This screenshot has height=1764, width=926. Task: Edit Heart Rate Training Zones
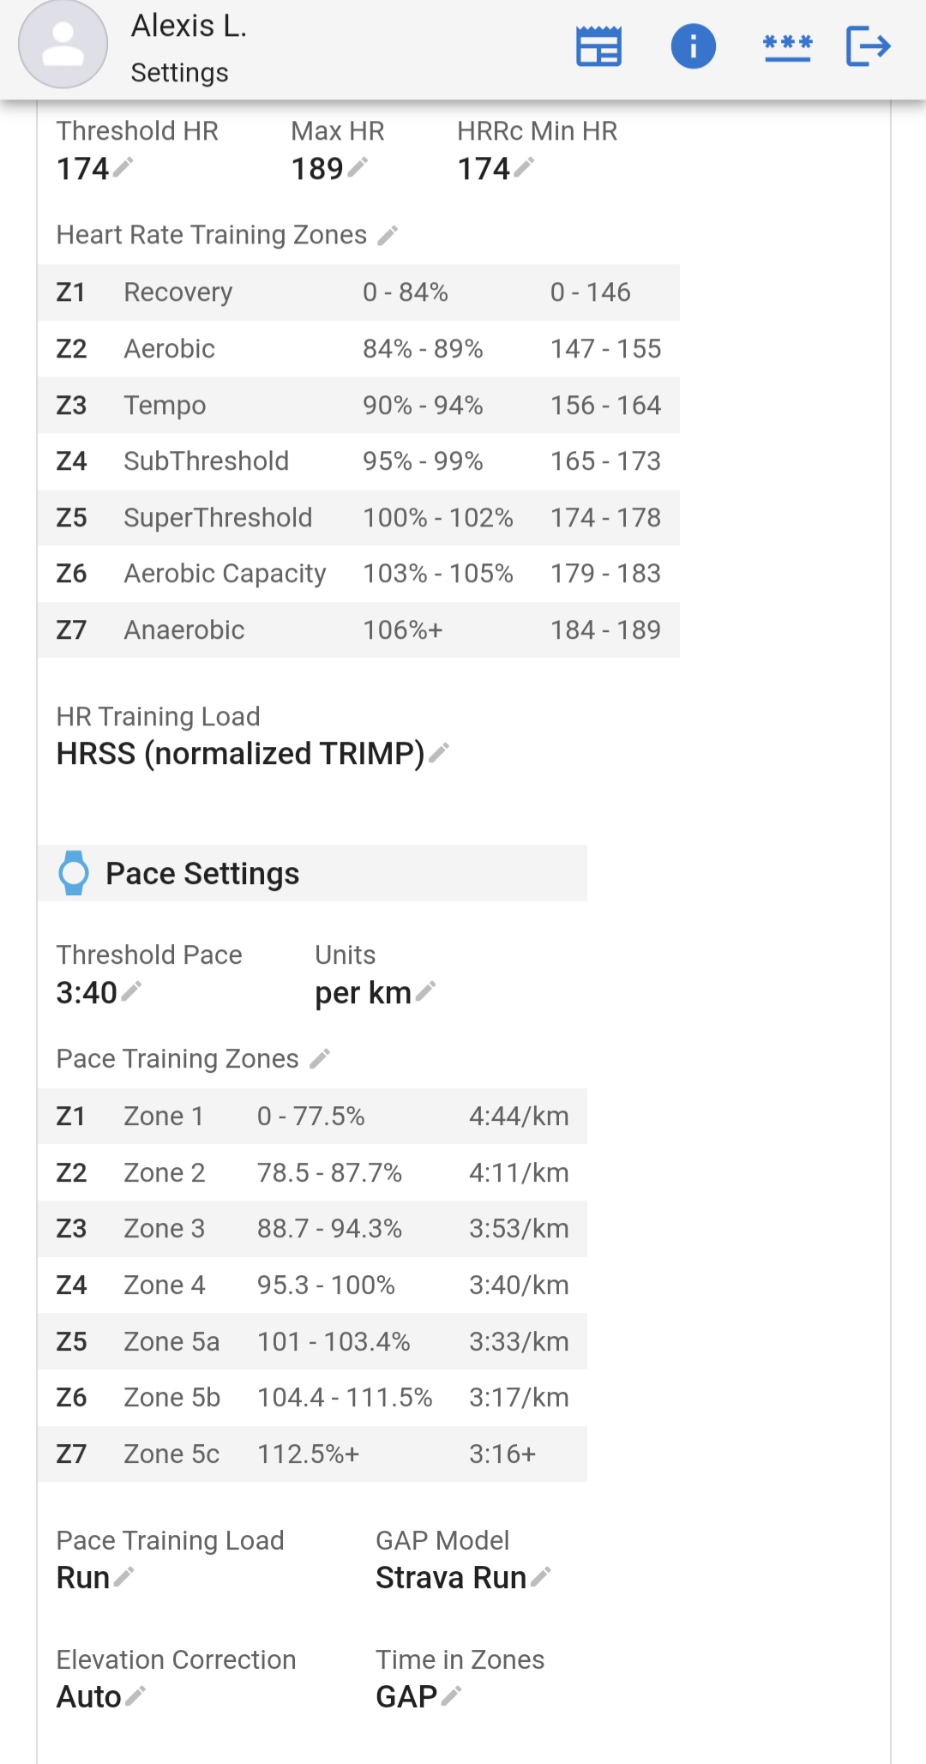388,235
